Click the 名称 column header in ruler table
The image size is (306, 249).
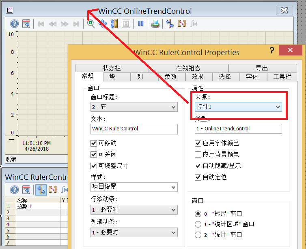pos(38,200)
